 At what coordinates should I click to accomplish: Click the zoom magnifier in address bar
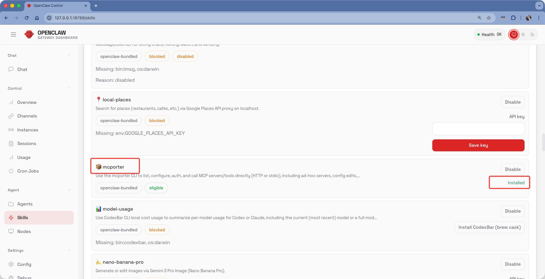tap(479, 18)
